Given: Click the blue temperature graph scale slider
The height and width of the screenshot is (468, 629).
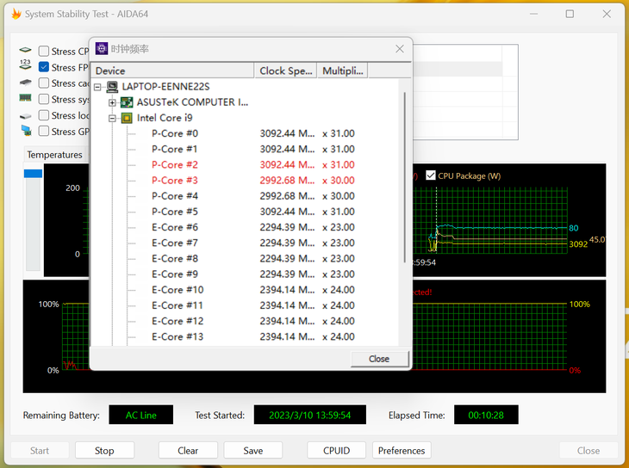Looking at the screenshot, I should (33, 174).
